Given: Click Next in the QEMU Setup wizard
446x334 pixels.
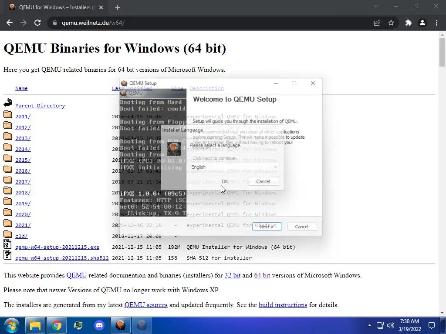Looking at the screenshot, I should 267,227.
